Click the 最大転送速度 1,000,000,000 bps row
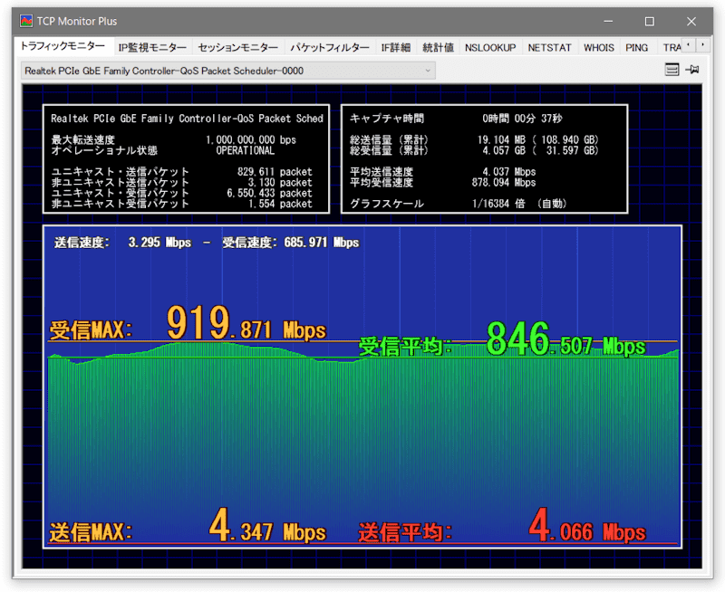Screen dimensions: 725x592 [173, 139]
